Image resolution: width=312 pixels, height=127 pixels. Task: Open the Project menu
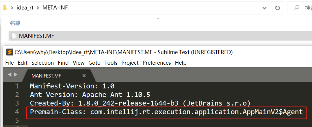pos(130,63)
